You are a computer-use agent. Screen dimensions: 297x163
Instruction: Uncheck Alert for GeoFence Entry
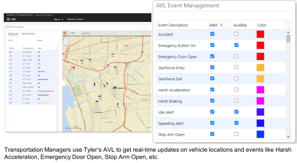pyautogui.click(x=212, y=67)
